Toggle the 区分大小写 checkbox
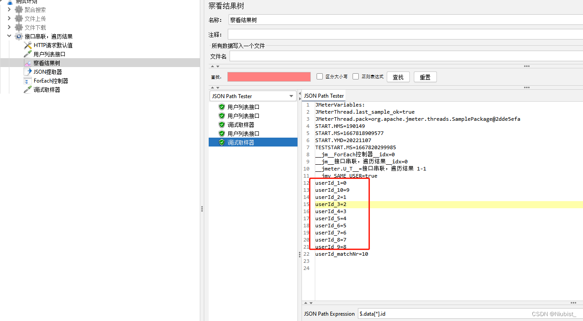Viewport: 583px width, 321px height. pos(320,76)
